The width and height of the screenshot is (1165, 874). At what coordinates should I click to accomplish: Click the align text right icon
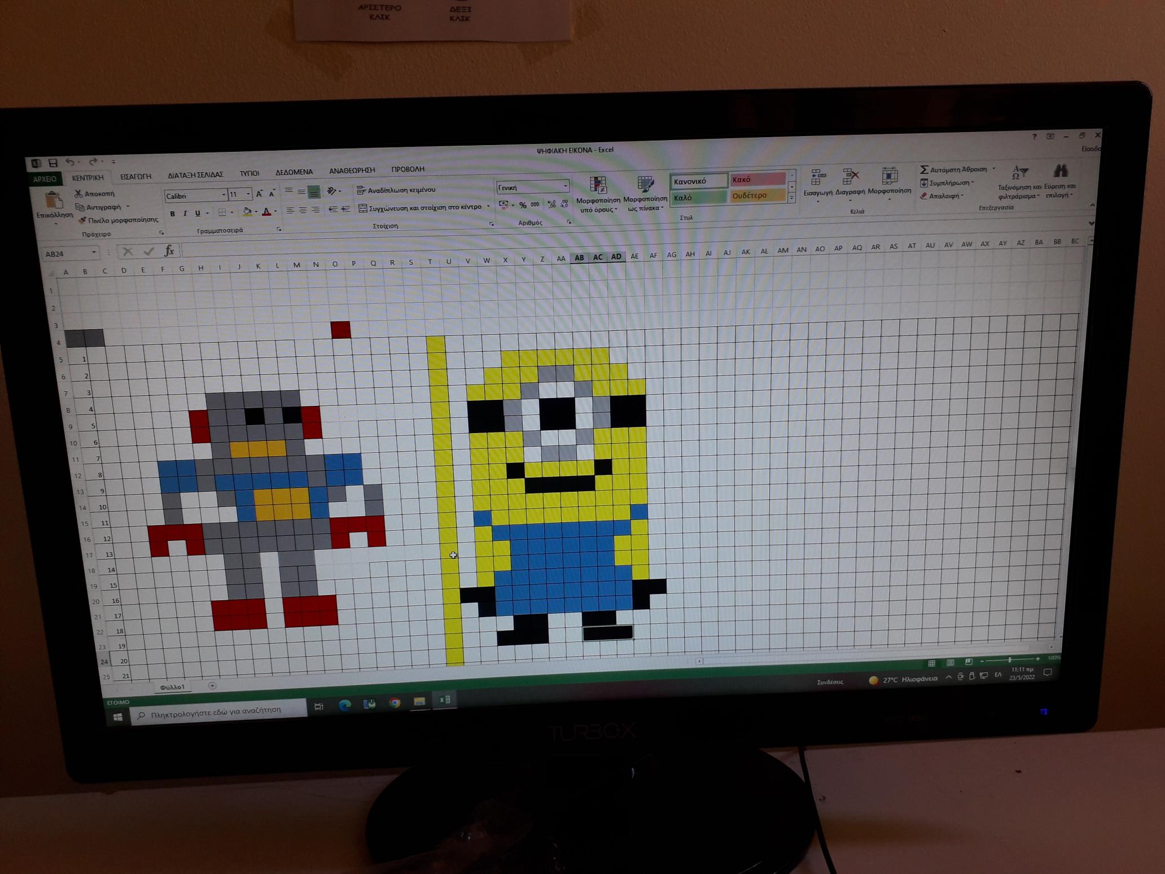(316, 210)
